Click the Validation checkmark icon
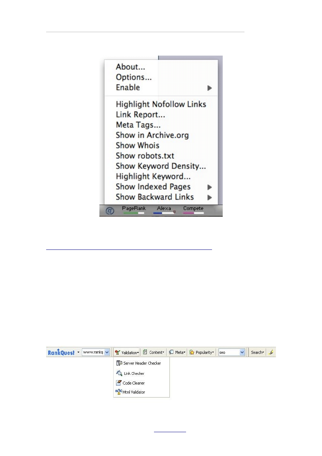 pos(118,352)
